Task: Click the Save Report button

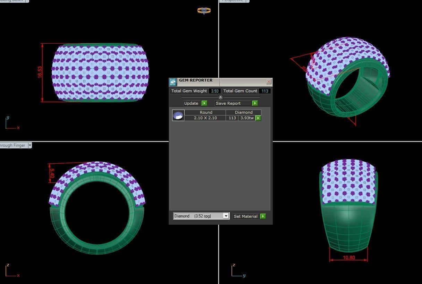Action: [x=233, y=103]
